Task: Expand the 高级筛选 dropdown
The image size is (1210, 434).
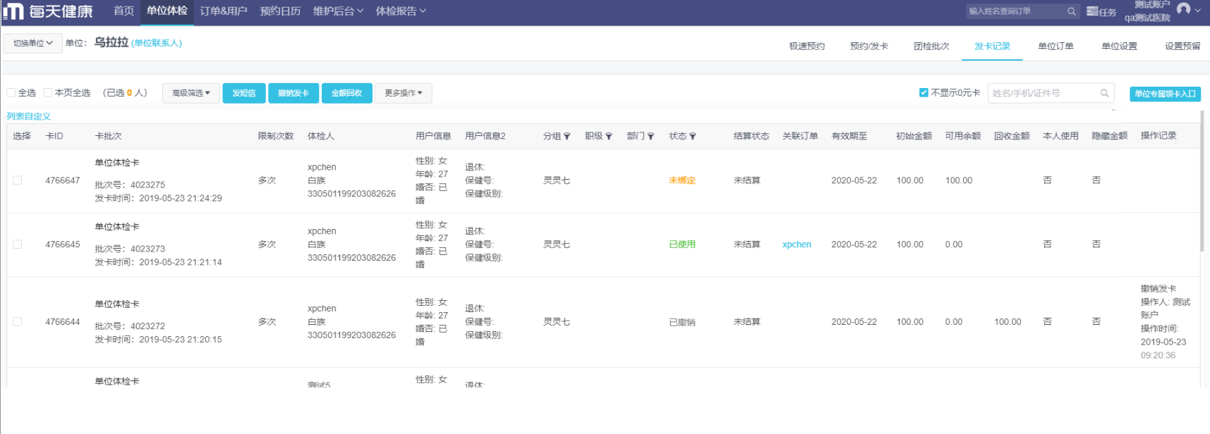Action: 191,93
